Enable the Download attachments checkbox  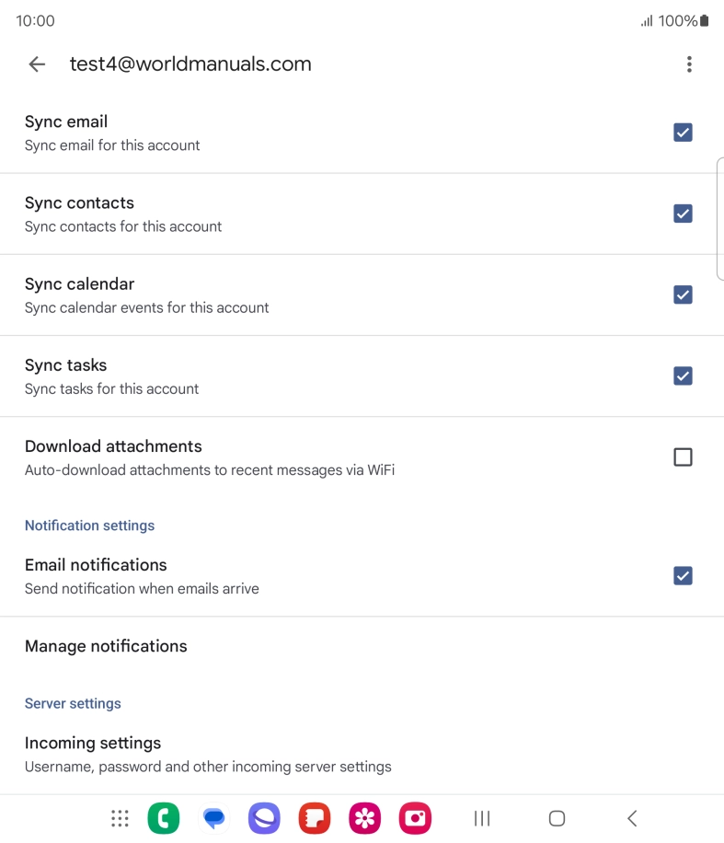pyautogui.click(x=683, y=457)
